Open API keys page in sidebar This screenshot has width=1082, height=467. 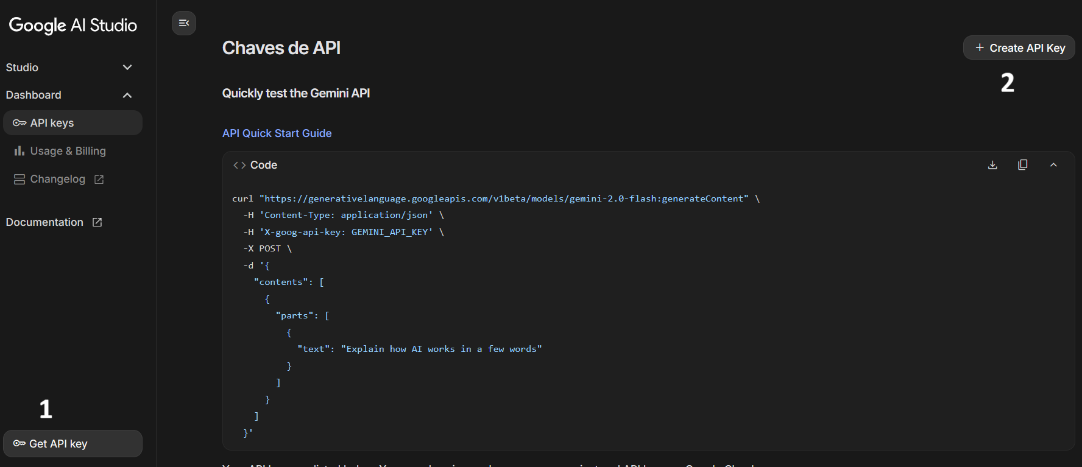pyautogui.click(x=72, y=123)
